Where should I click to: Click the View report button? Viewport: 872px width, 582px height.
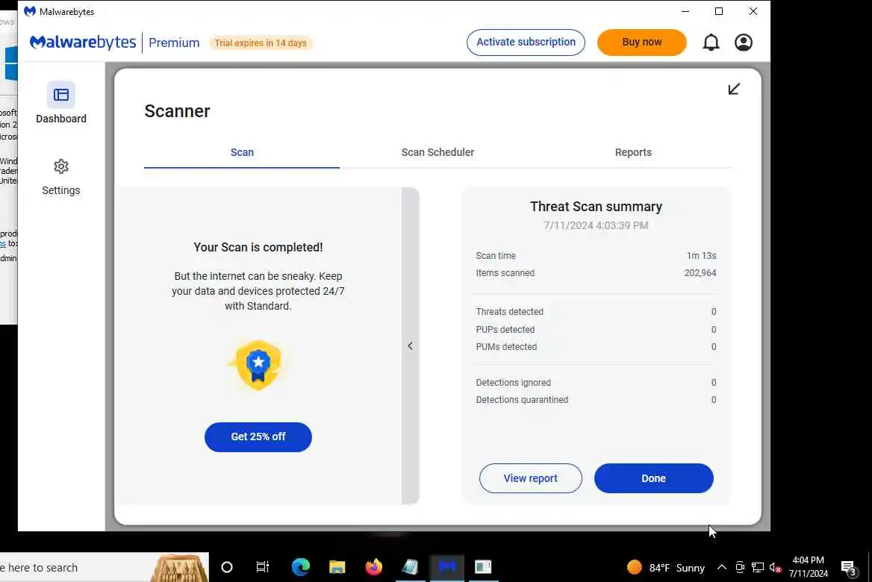(x=531, y=478)
